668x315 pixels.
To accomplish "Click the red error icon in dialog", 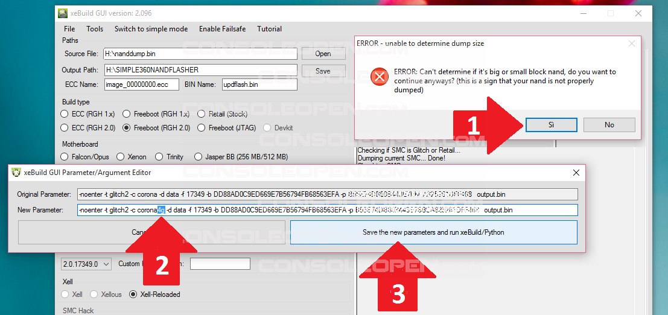I will tap(379, 76).
